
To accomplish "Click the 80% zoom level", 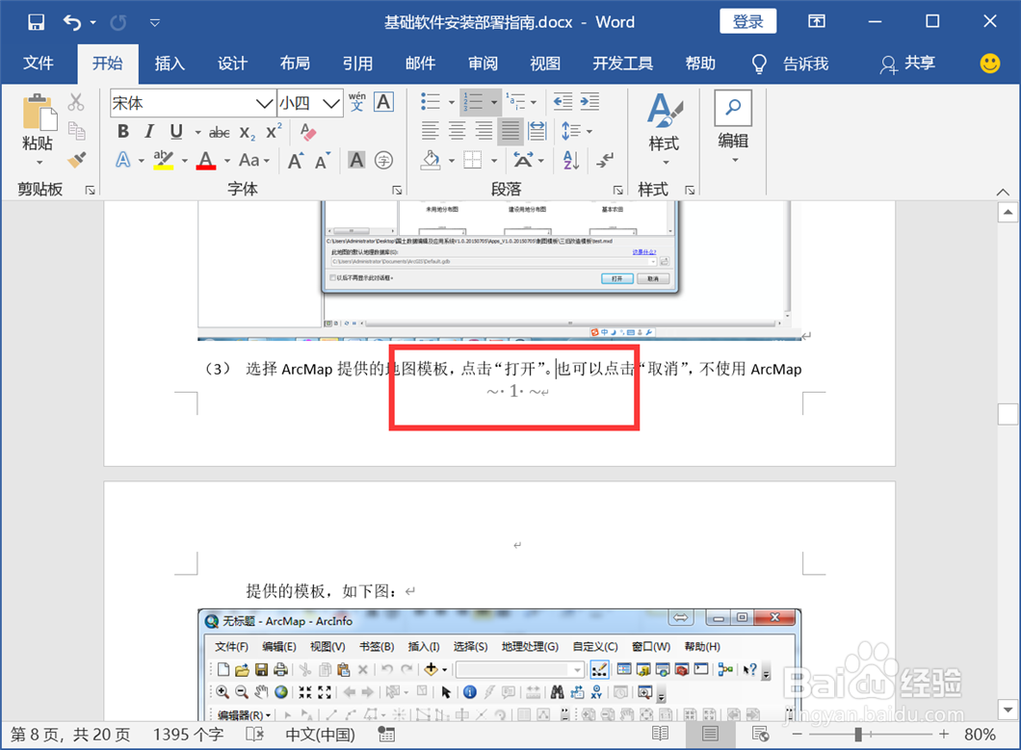I will point(980,735).
